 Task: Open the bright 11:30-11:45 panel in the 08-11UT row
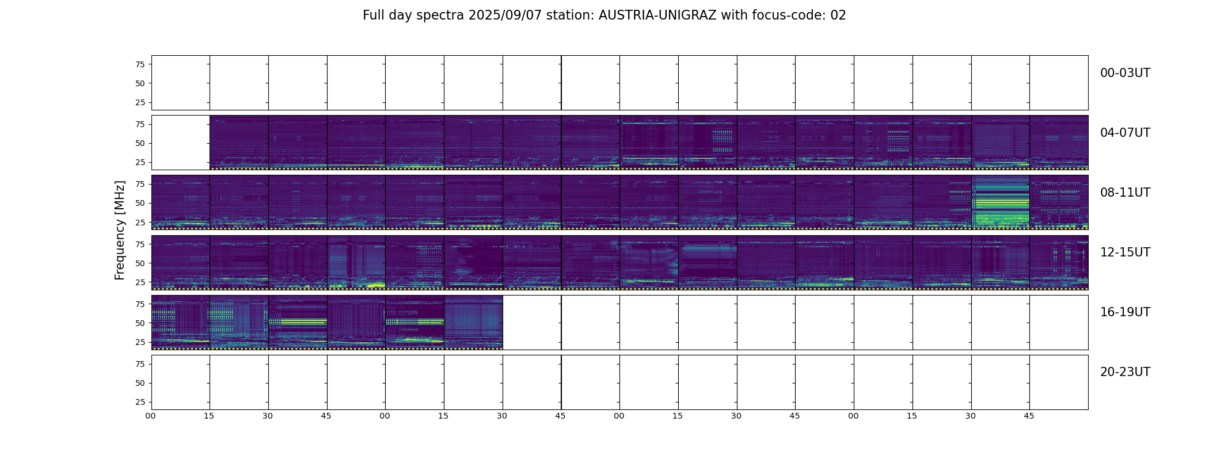pos(1001,202)
